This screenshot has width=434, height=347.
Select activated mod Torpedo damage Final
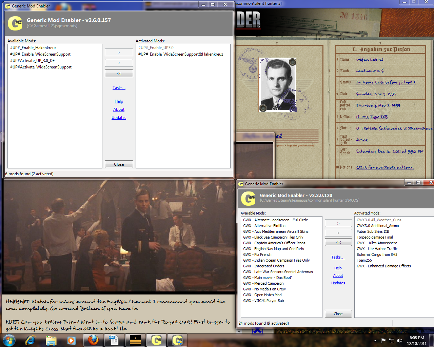375,237
